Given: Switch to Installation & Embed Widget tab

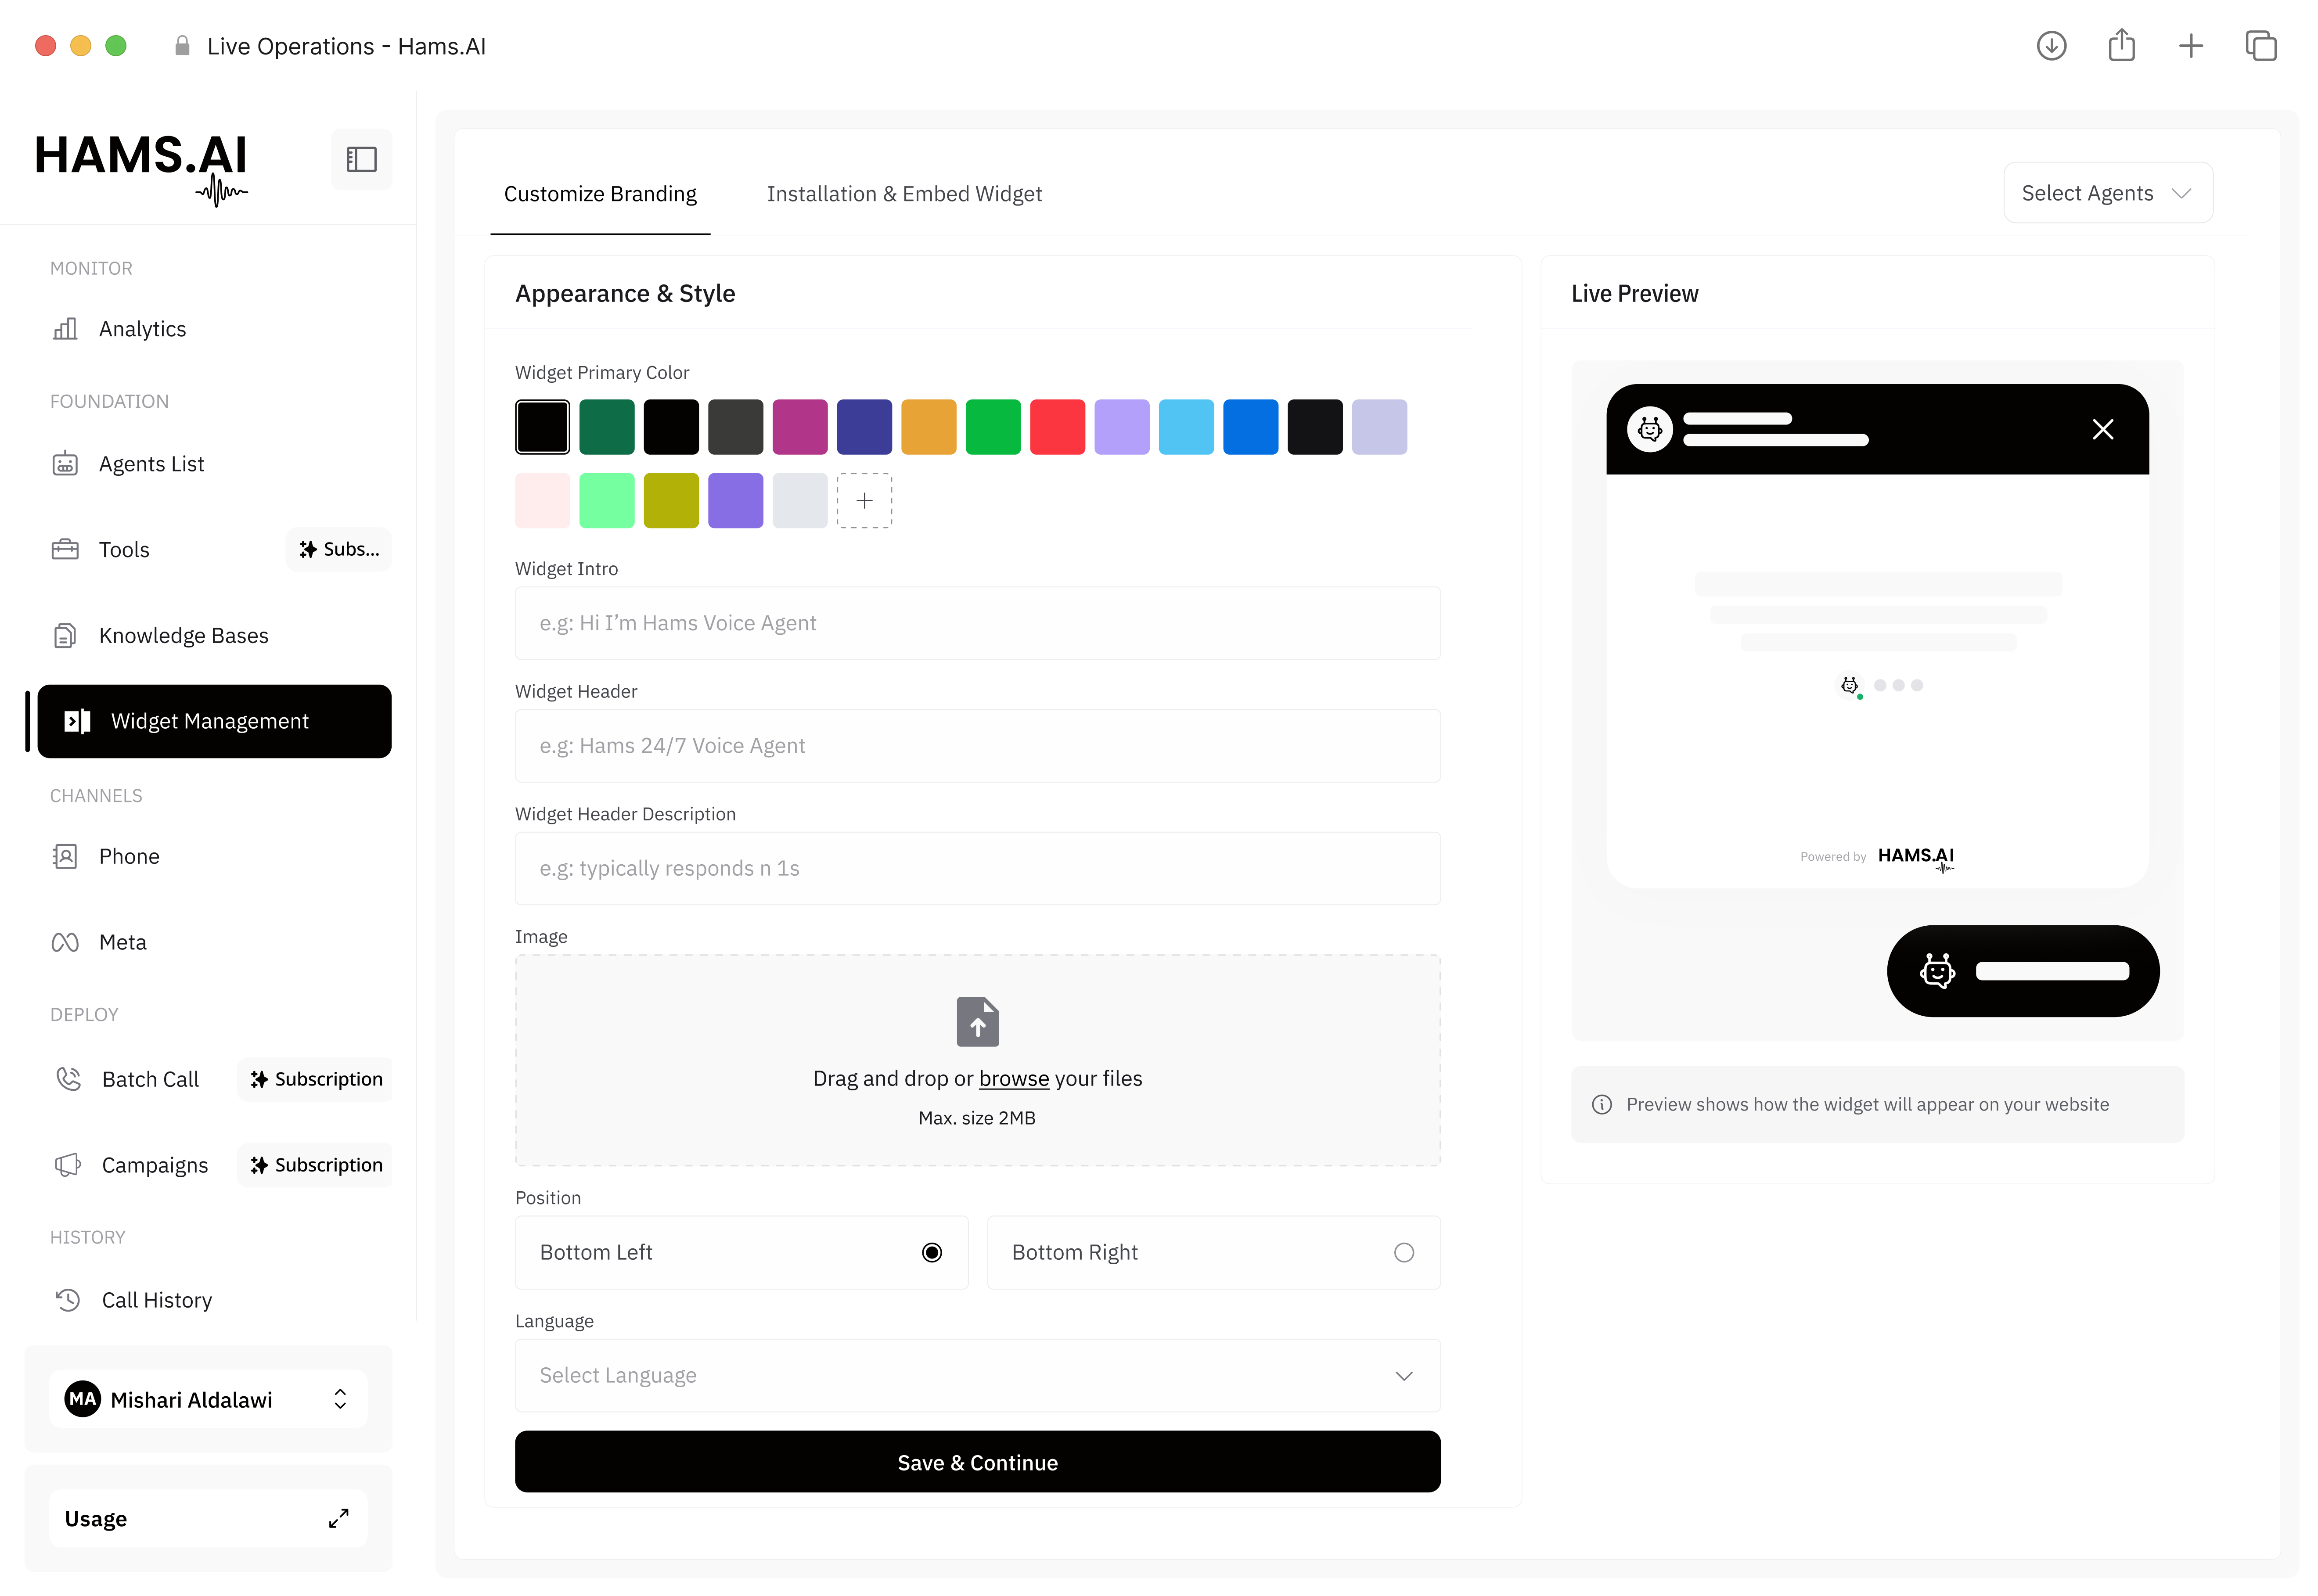Looking at the screenshot, I should (x=904, y=194).
